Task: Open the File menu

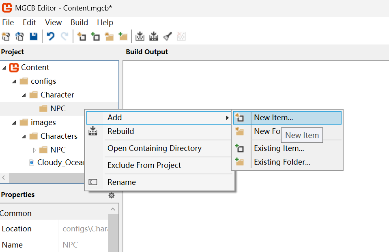Action: coord(8,23)
